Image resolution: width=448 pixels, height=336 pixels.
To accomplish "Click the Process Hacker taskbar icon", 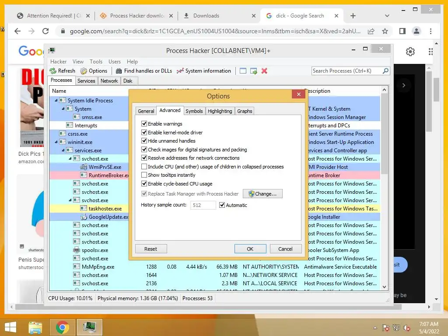I will [x=89, y=327].
